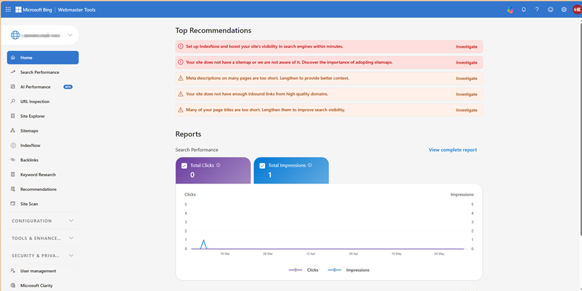
Task: Click the feedback smiley icon
Action: coord(550,9)
